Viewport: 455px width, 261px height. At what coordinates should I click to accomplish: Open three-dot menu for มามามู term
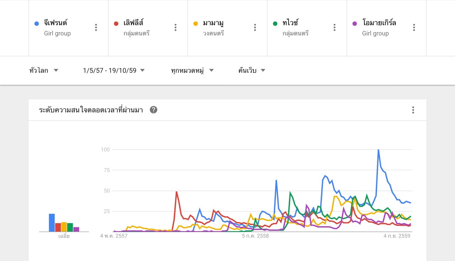point(255,27)
